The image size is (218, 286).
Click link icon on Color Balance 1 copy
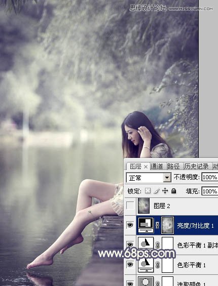157,245
